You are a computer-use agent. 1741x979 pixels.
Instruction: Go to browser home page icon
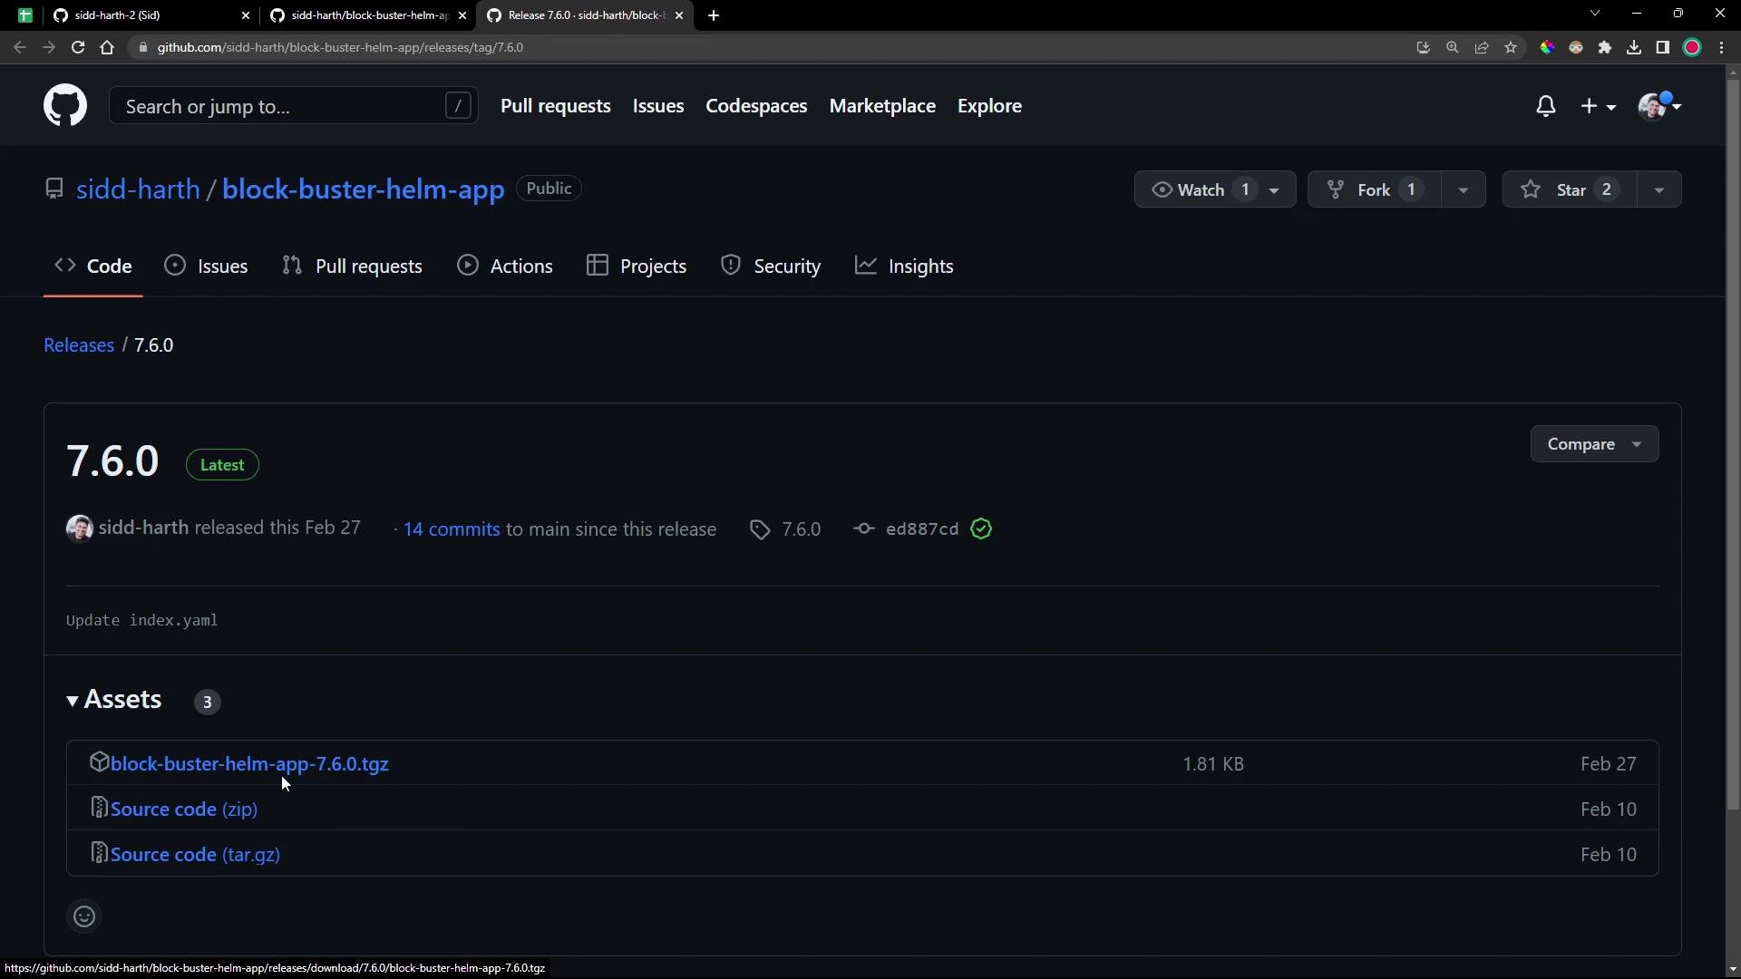(x=107, y=47)
